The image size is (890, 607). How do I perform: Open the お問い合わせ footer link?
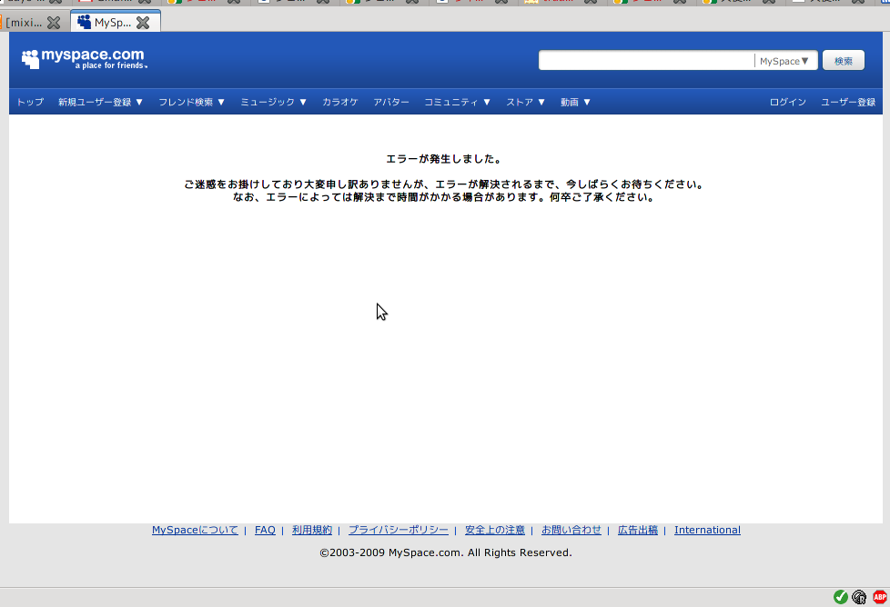click(571, 530)
